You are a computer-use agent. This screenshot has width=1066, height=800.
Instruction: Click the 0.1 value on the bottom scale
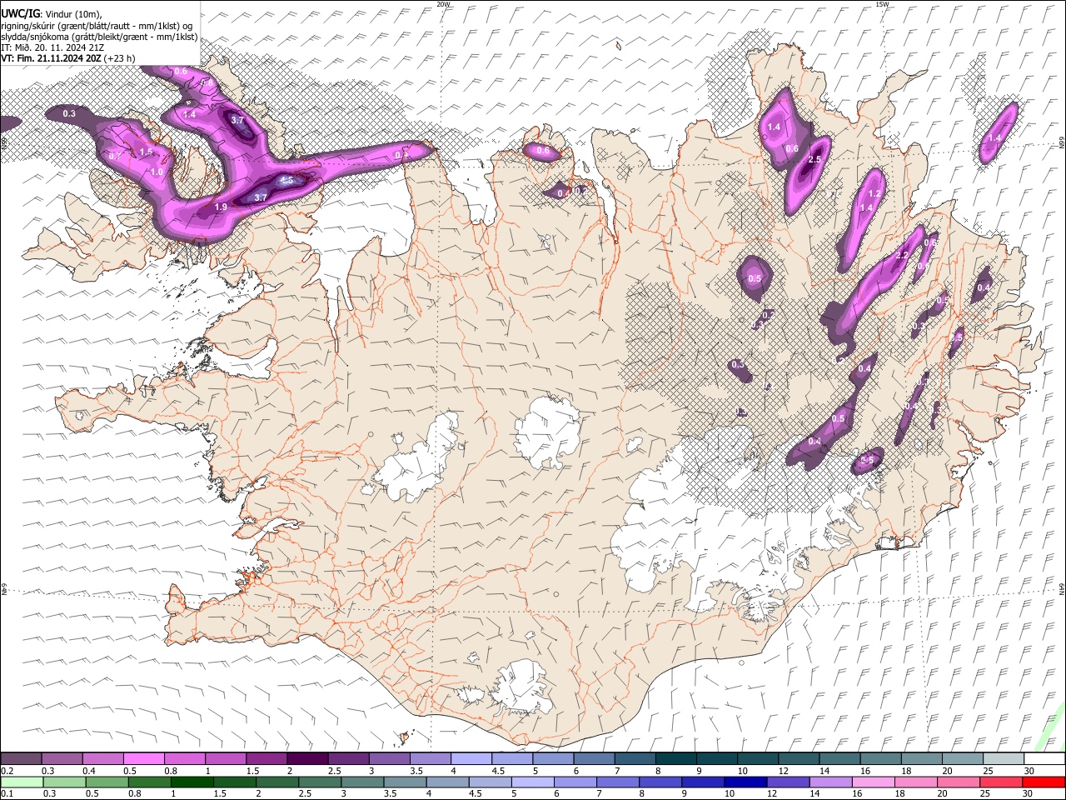coord(7,793)
